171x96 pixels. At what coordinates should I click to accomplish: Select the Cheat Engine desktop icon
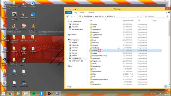tap(24, 84)
